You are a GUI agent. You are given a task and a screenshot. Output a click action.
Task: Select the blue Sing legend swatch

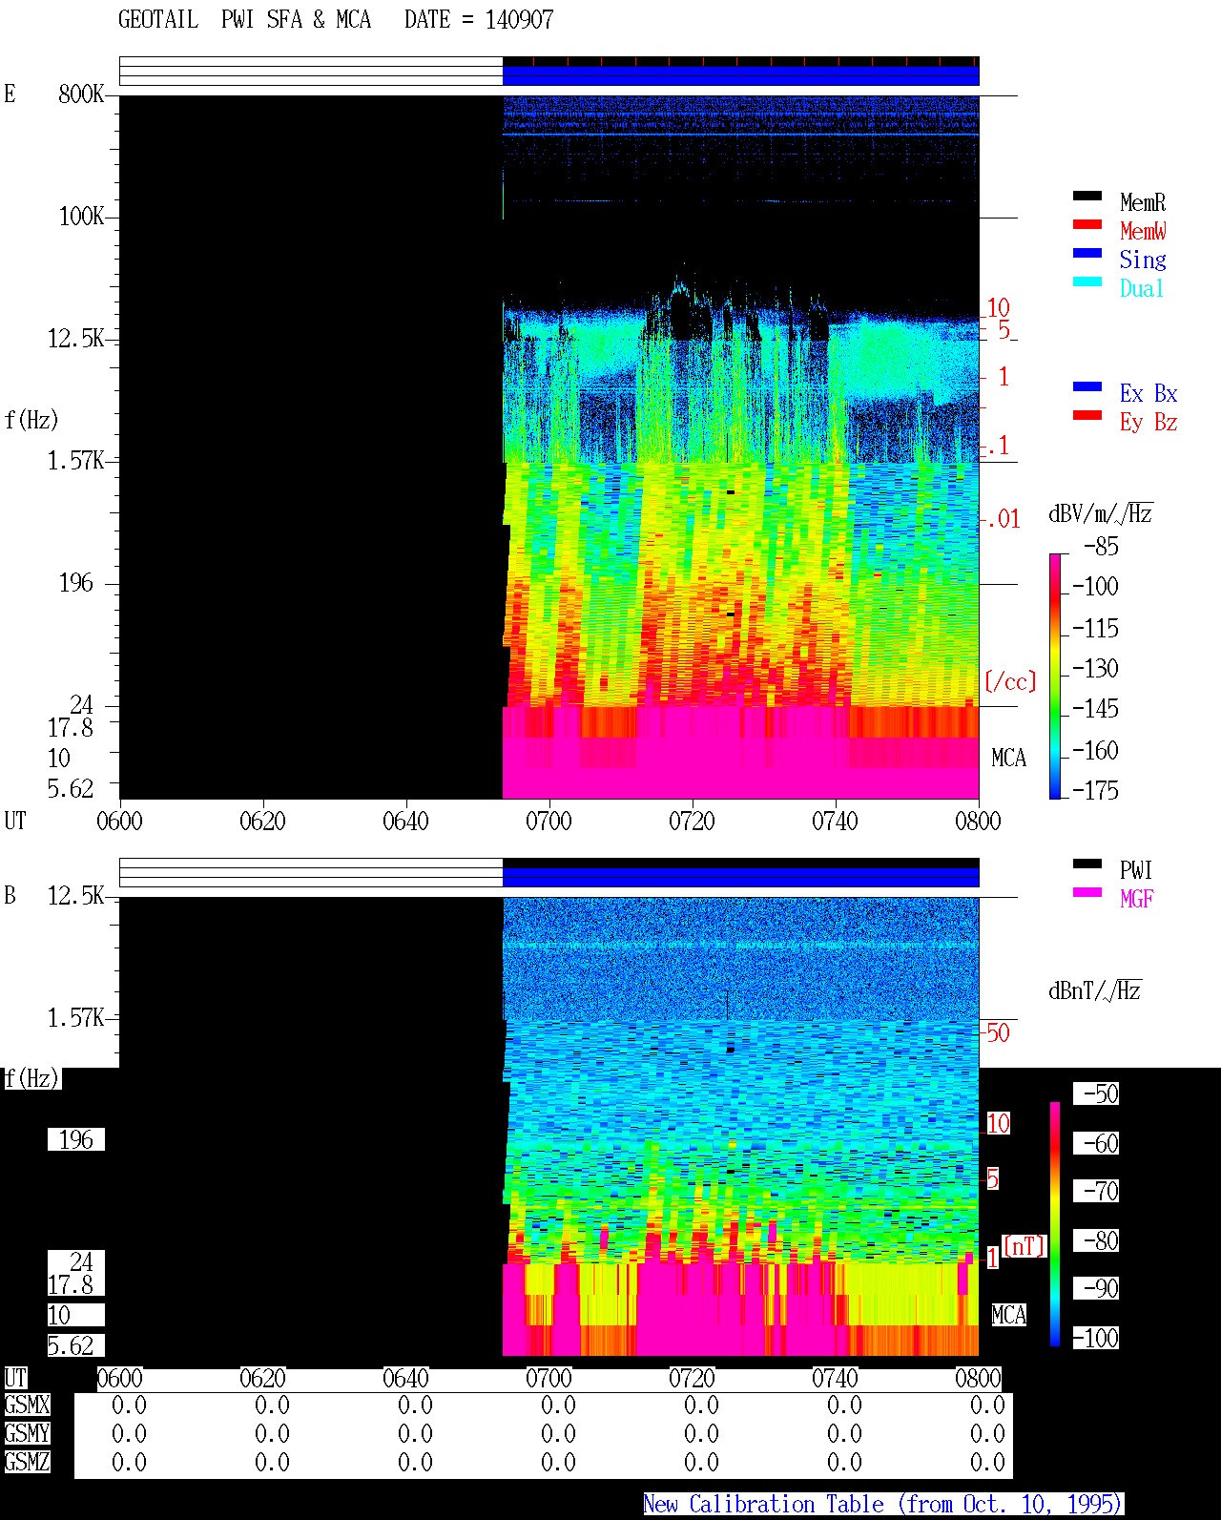1087,254
